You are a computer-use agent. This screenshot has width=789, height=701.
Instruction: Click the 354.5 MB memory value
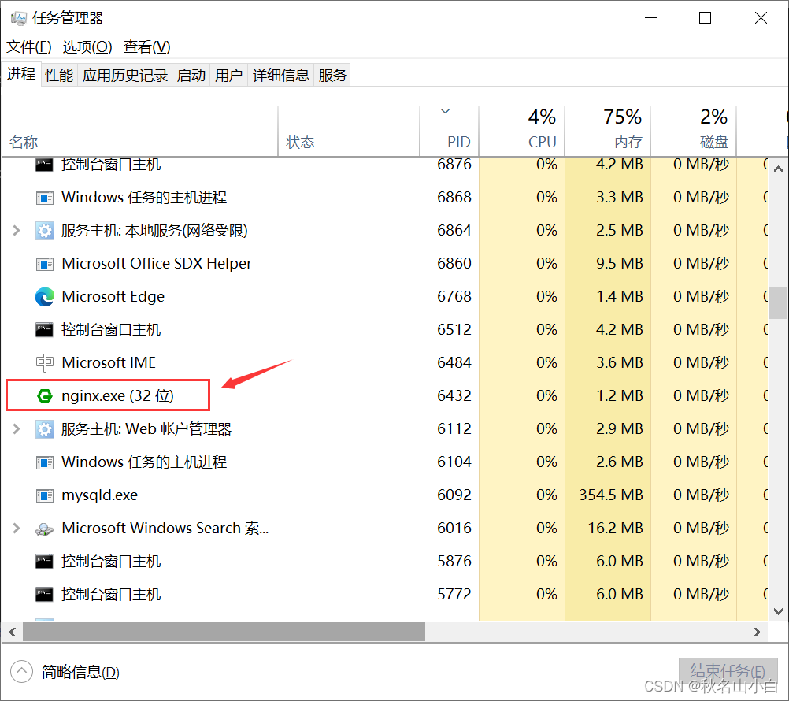(x=611, y=495)
